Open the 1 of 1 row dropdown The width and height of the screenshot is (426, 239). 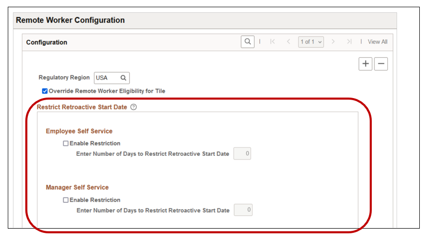click(311, 42)
